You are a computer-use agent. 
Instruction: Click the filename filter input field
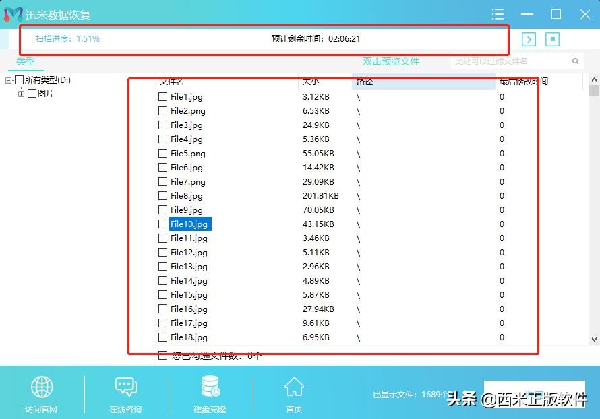[506, 61]
